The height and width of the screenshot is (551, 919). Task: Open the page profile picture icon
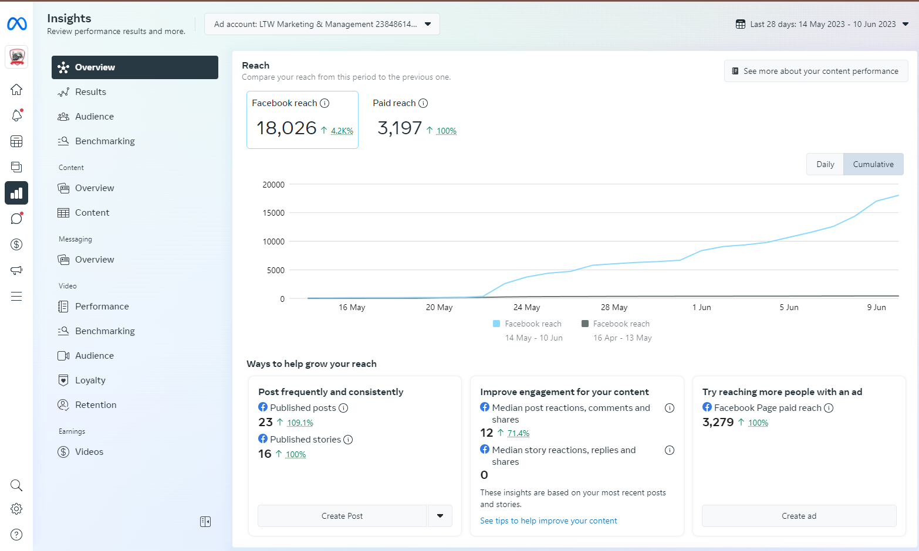tap(16, 57)
